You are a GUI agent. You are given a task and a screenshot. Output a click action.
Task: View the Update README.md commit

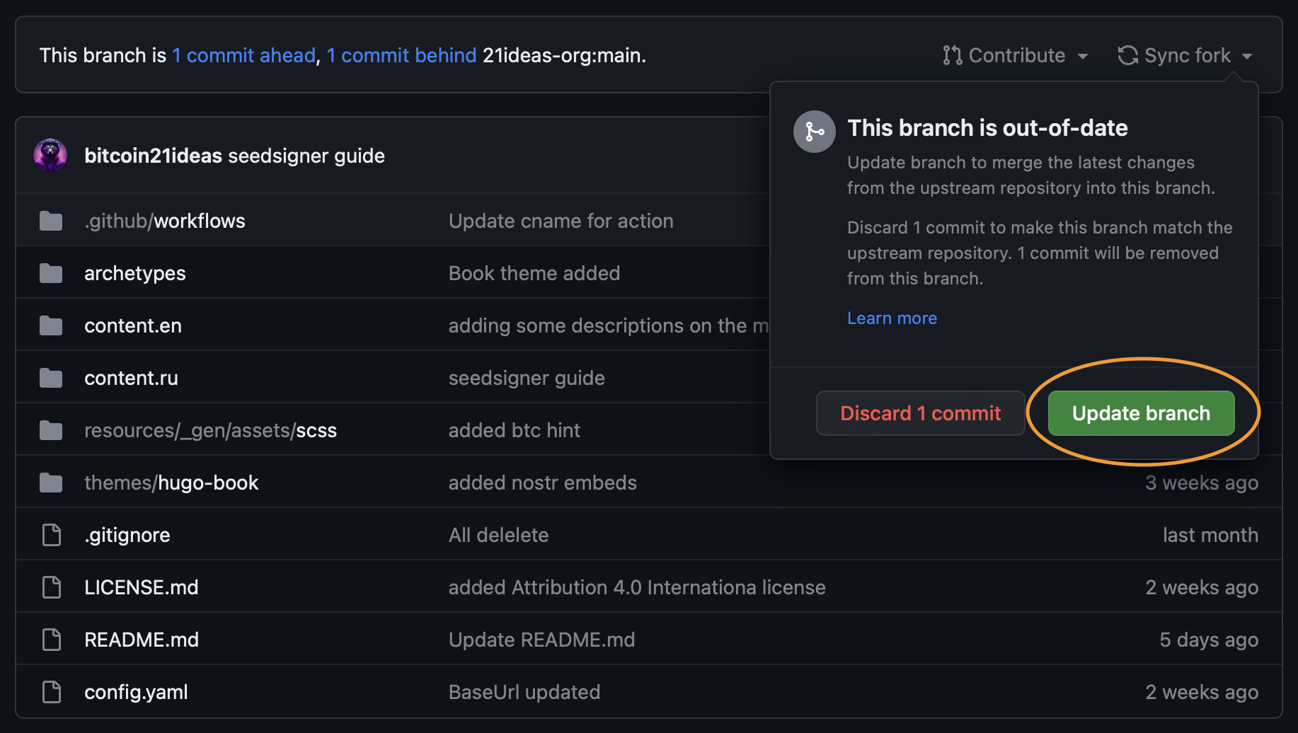pyautogui.click(x=541, y=640)
